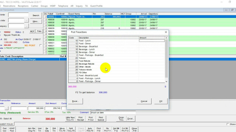Click the Print Receipt button
This screenshot has width=236, height=132.
(80, 119)
